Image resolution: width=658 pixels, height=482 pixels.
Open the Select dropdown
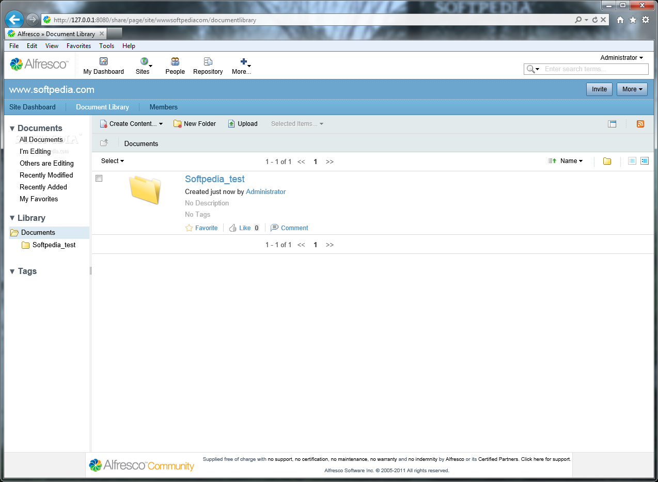pos(113,161)
